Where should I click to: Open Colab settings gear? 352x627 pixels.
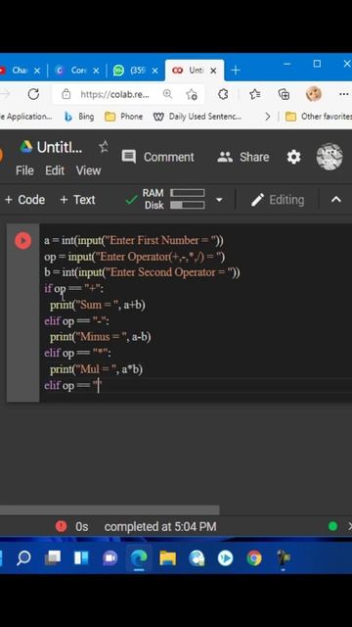pyautogui.click(x=293, y=157)
